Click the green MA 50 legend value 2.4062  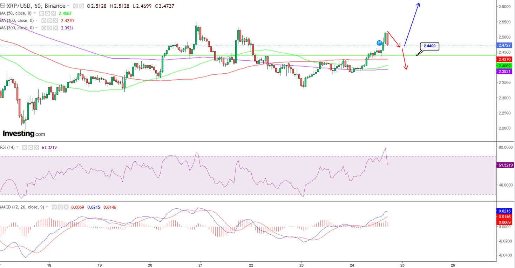tap(65, 13)
